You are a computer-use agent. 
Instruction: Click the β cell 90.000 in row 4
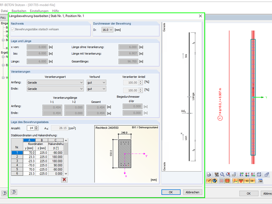[56, 165]
